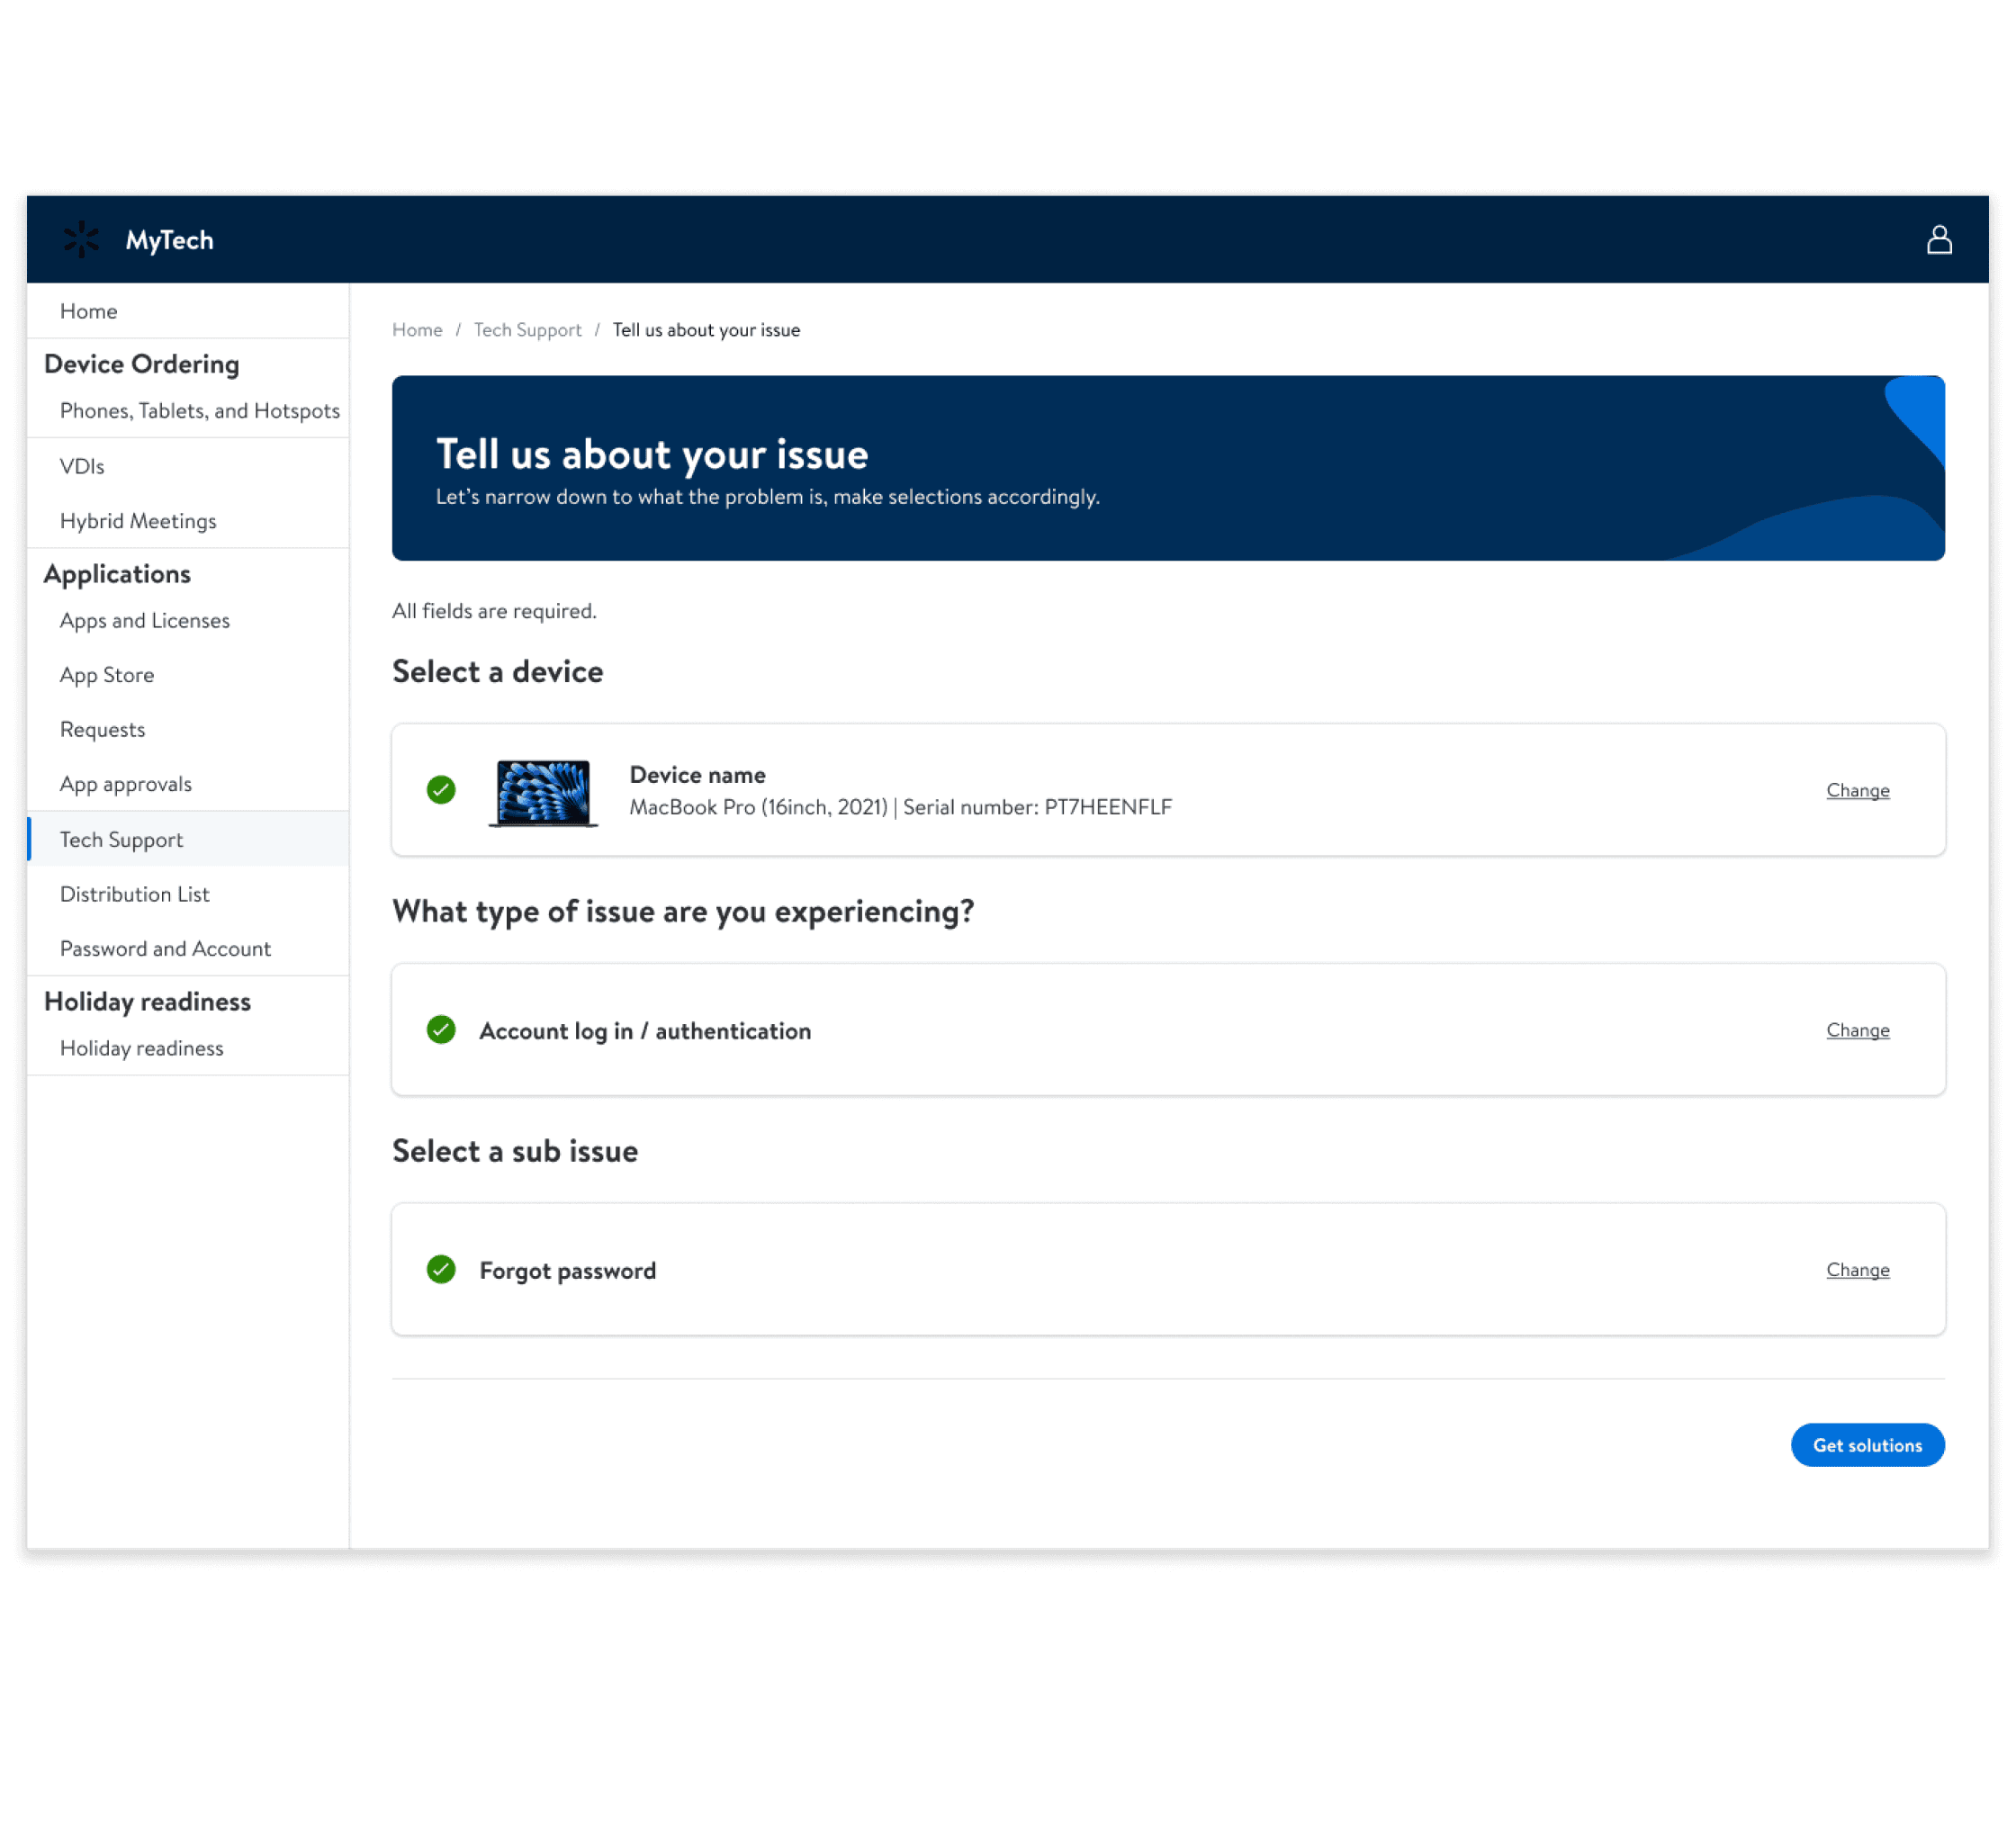Click green checkmark next to Forgot password
The height and width of the screenshot is (1843, 2016).
coord(441,1269)
